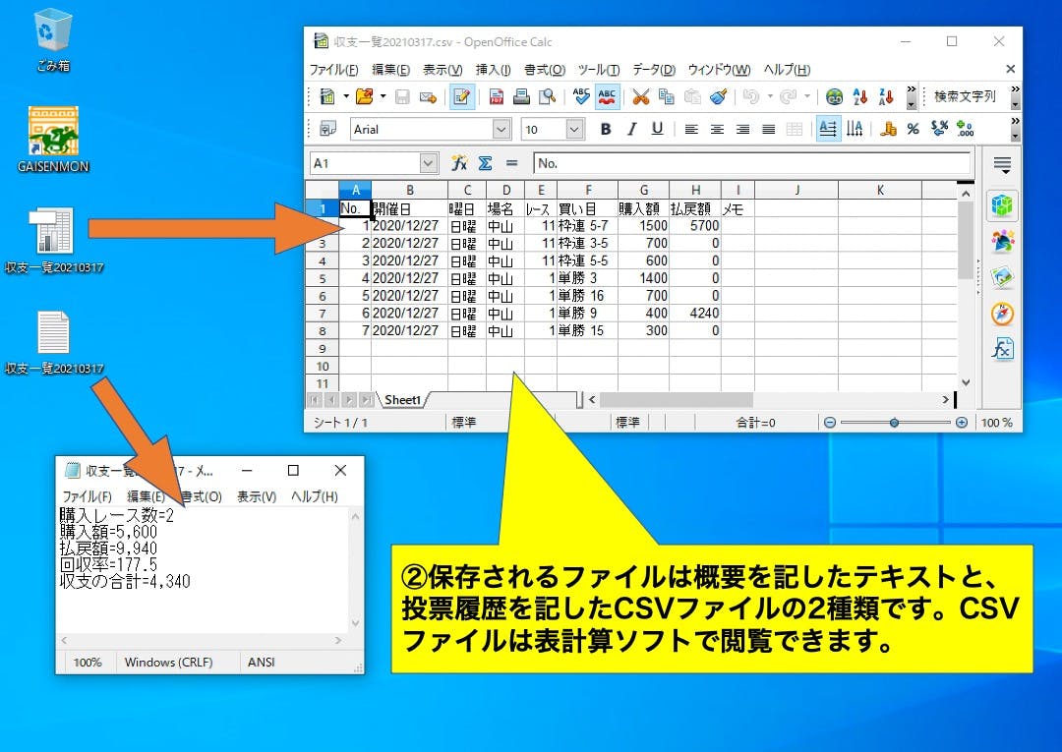Open the recent files dropdown arrow

(x=383, y=96)
